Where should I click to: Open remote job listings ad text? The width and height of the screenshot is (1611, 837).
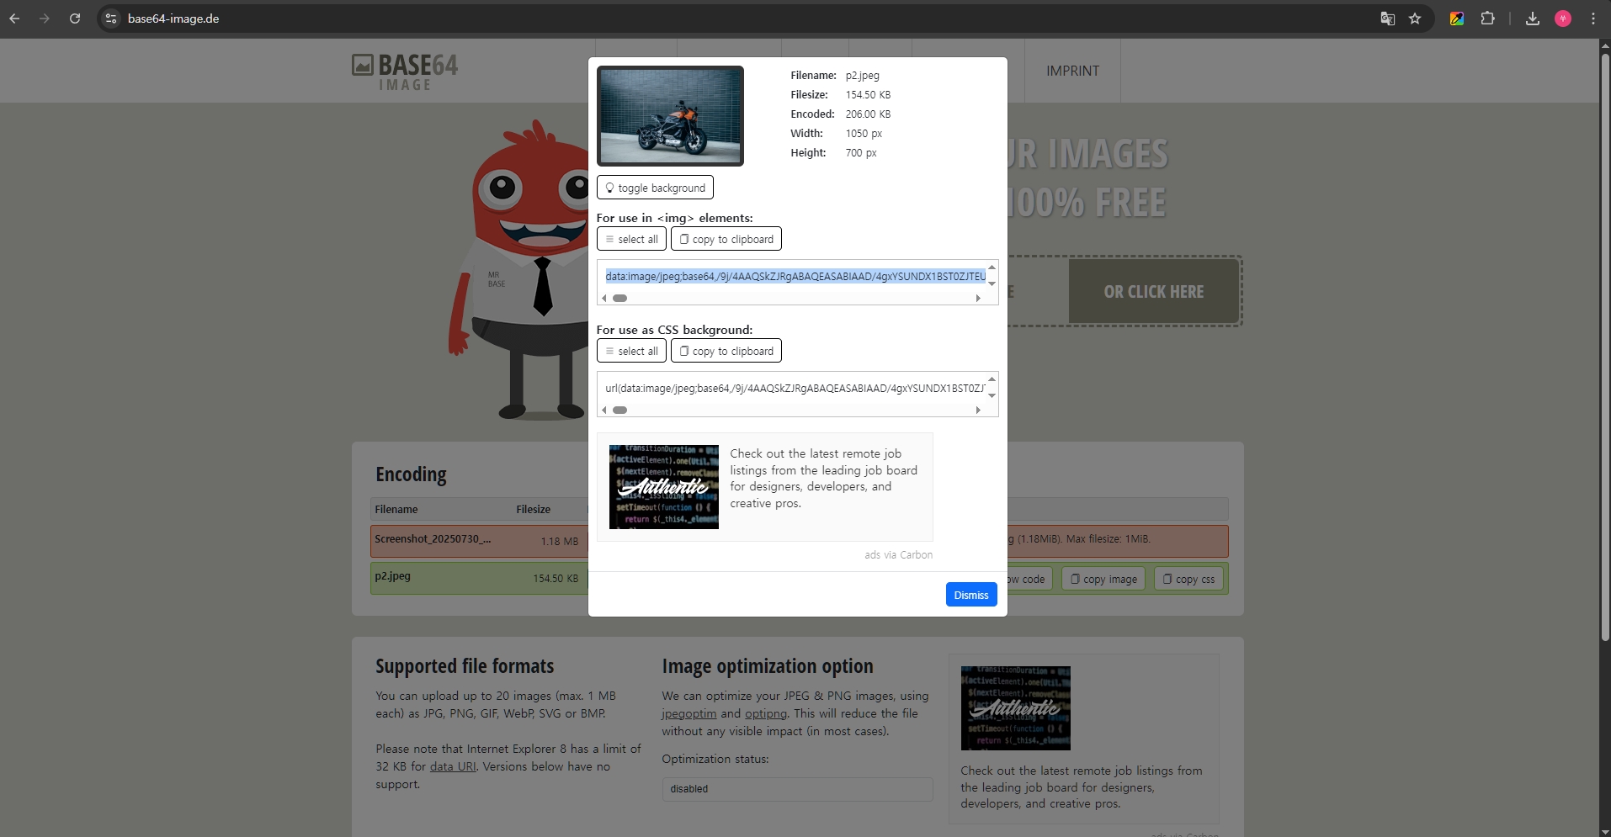coord(824,478)
